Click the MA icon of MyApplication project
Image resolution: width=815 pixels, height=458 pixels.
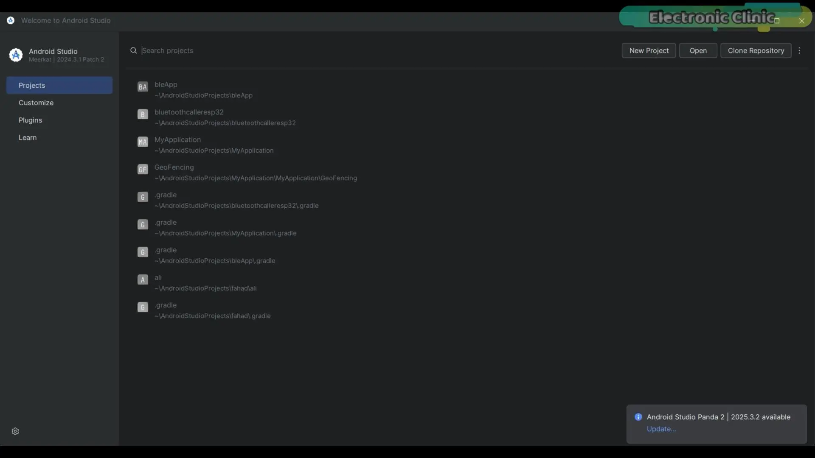143,142
